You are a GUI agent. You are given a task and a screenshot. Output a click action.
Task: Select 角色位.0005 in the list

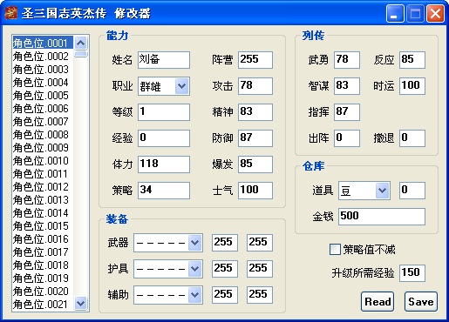click(43, 96)
